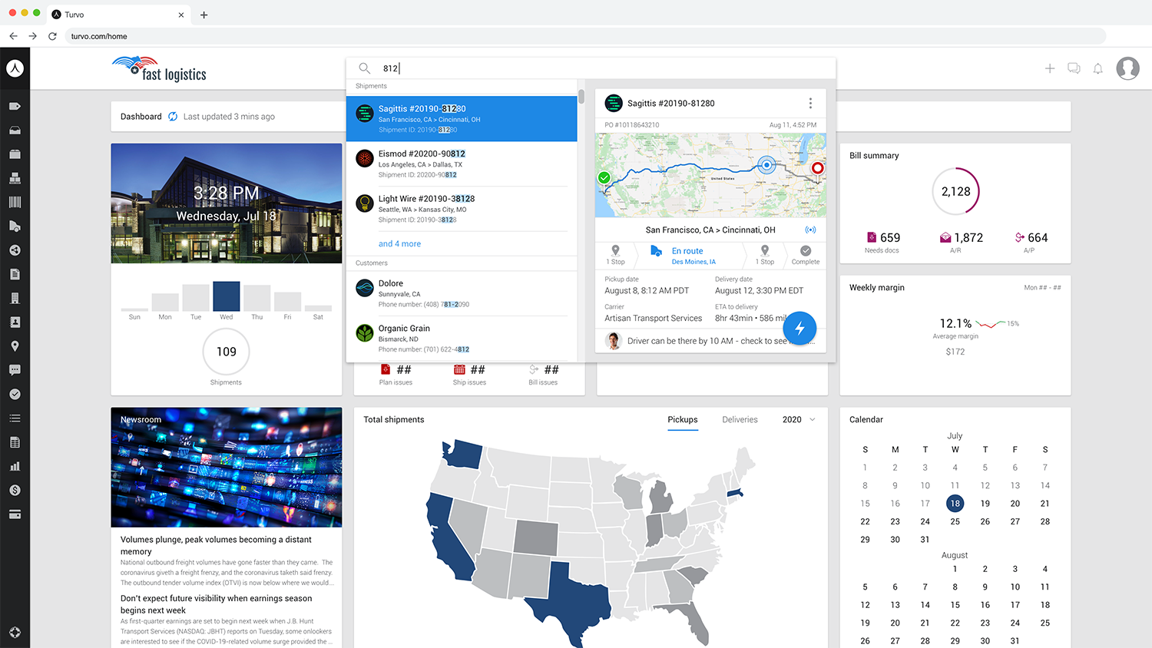Switch to the Deliveries tab
Image resolution: width=1152 pixels, height=648 pixels.
tap(740, 419)
